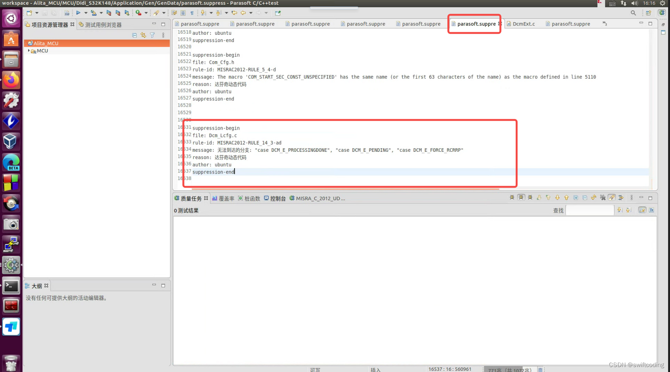Toggle the highlighter marker button in quality tasks
The height and width of the screenshot is (372, 670).
coord(612,198)
